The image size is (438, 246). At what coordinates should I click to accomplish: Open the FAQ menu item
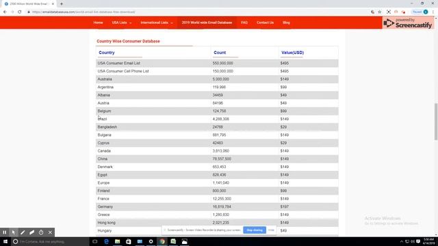[x=244, y=23]
